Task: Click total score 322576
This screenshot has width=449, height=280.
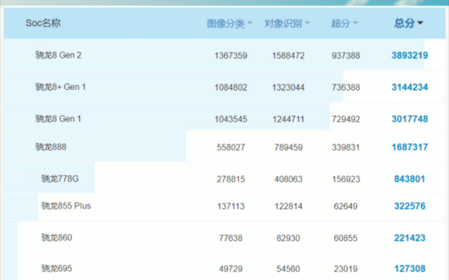Action: click(x=410, y=206)
